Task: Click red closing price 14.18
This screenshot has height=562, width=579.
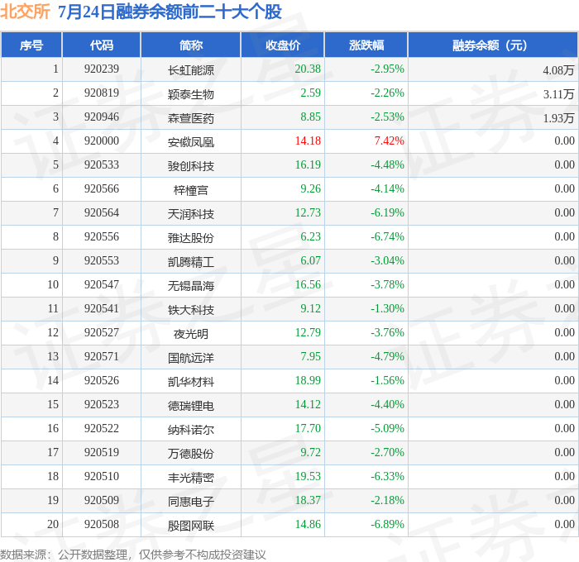Action: (x=308, y=140)
